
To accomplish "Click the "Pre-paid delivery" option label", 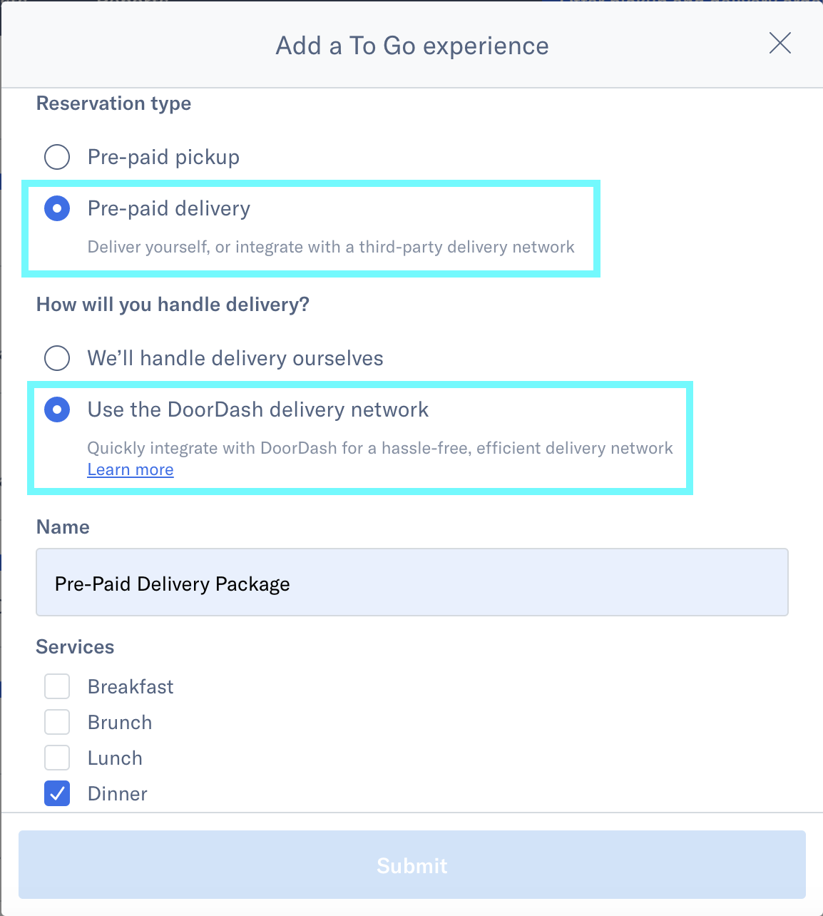I will (168, 208).
